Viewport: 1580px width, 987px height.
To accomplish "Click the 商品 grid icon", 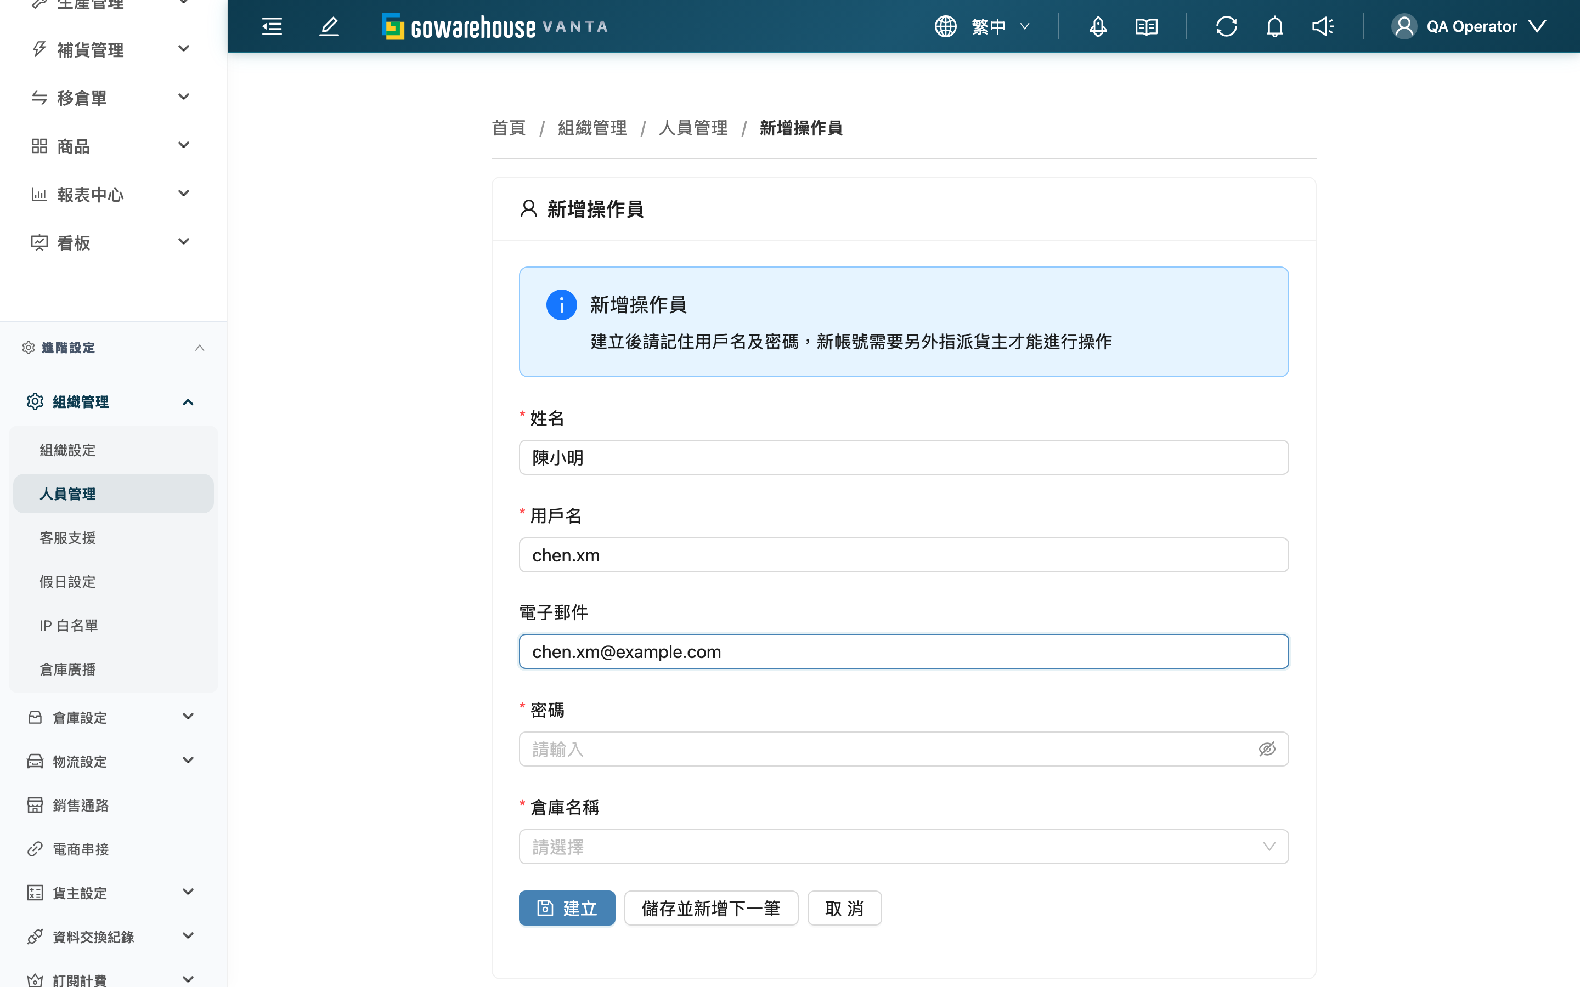I will pos(39,145).
